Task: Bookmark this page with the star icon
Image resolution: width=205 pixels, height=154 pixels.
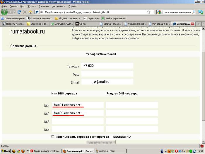Action: (x=149, y=12)
